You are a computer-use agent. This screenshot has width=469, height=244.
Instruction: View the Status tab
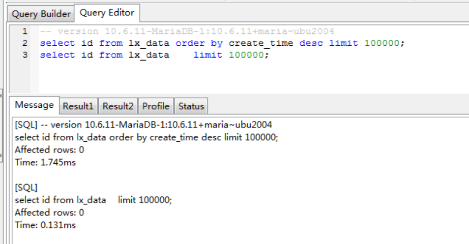coord(191,106)
